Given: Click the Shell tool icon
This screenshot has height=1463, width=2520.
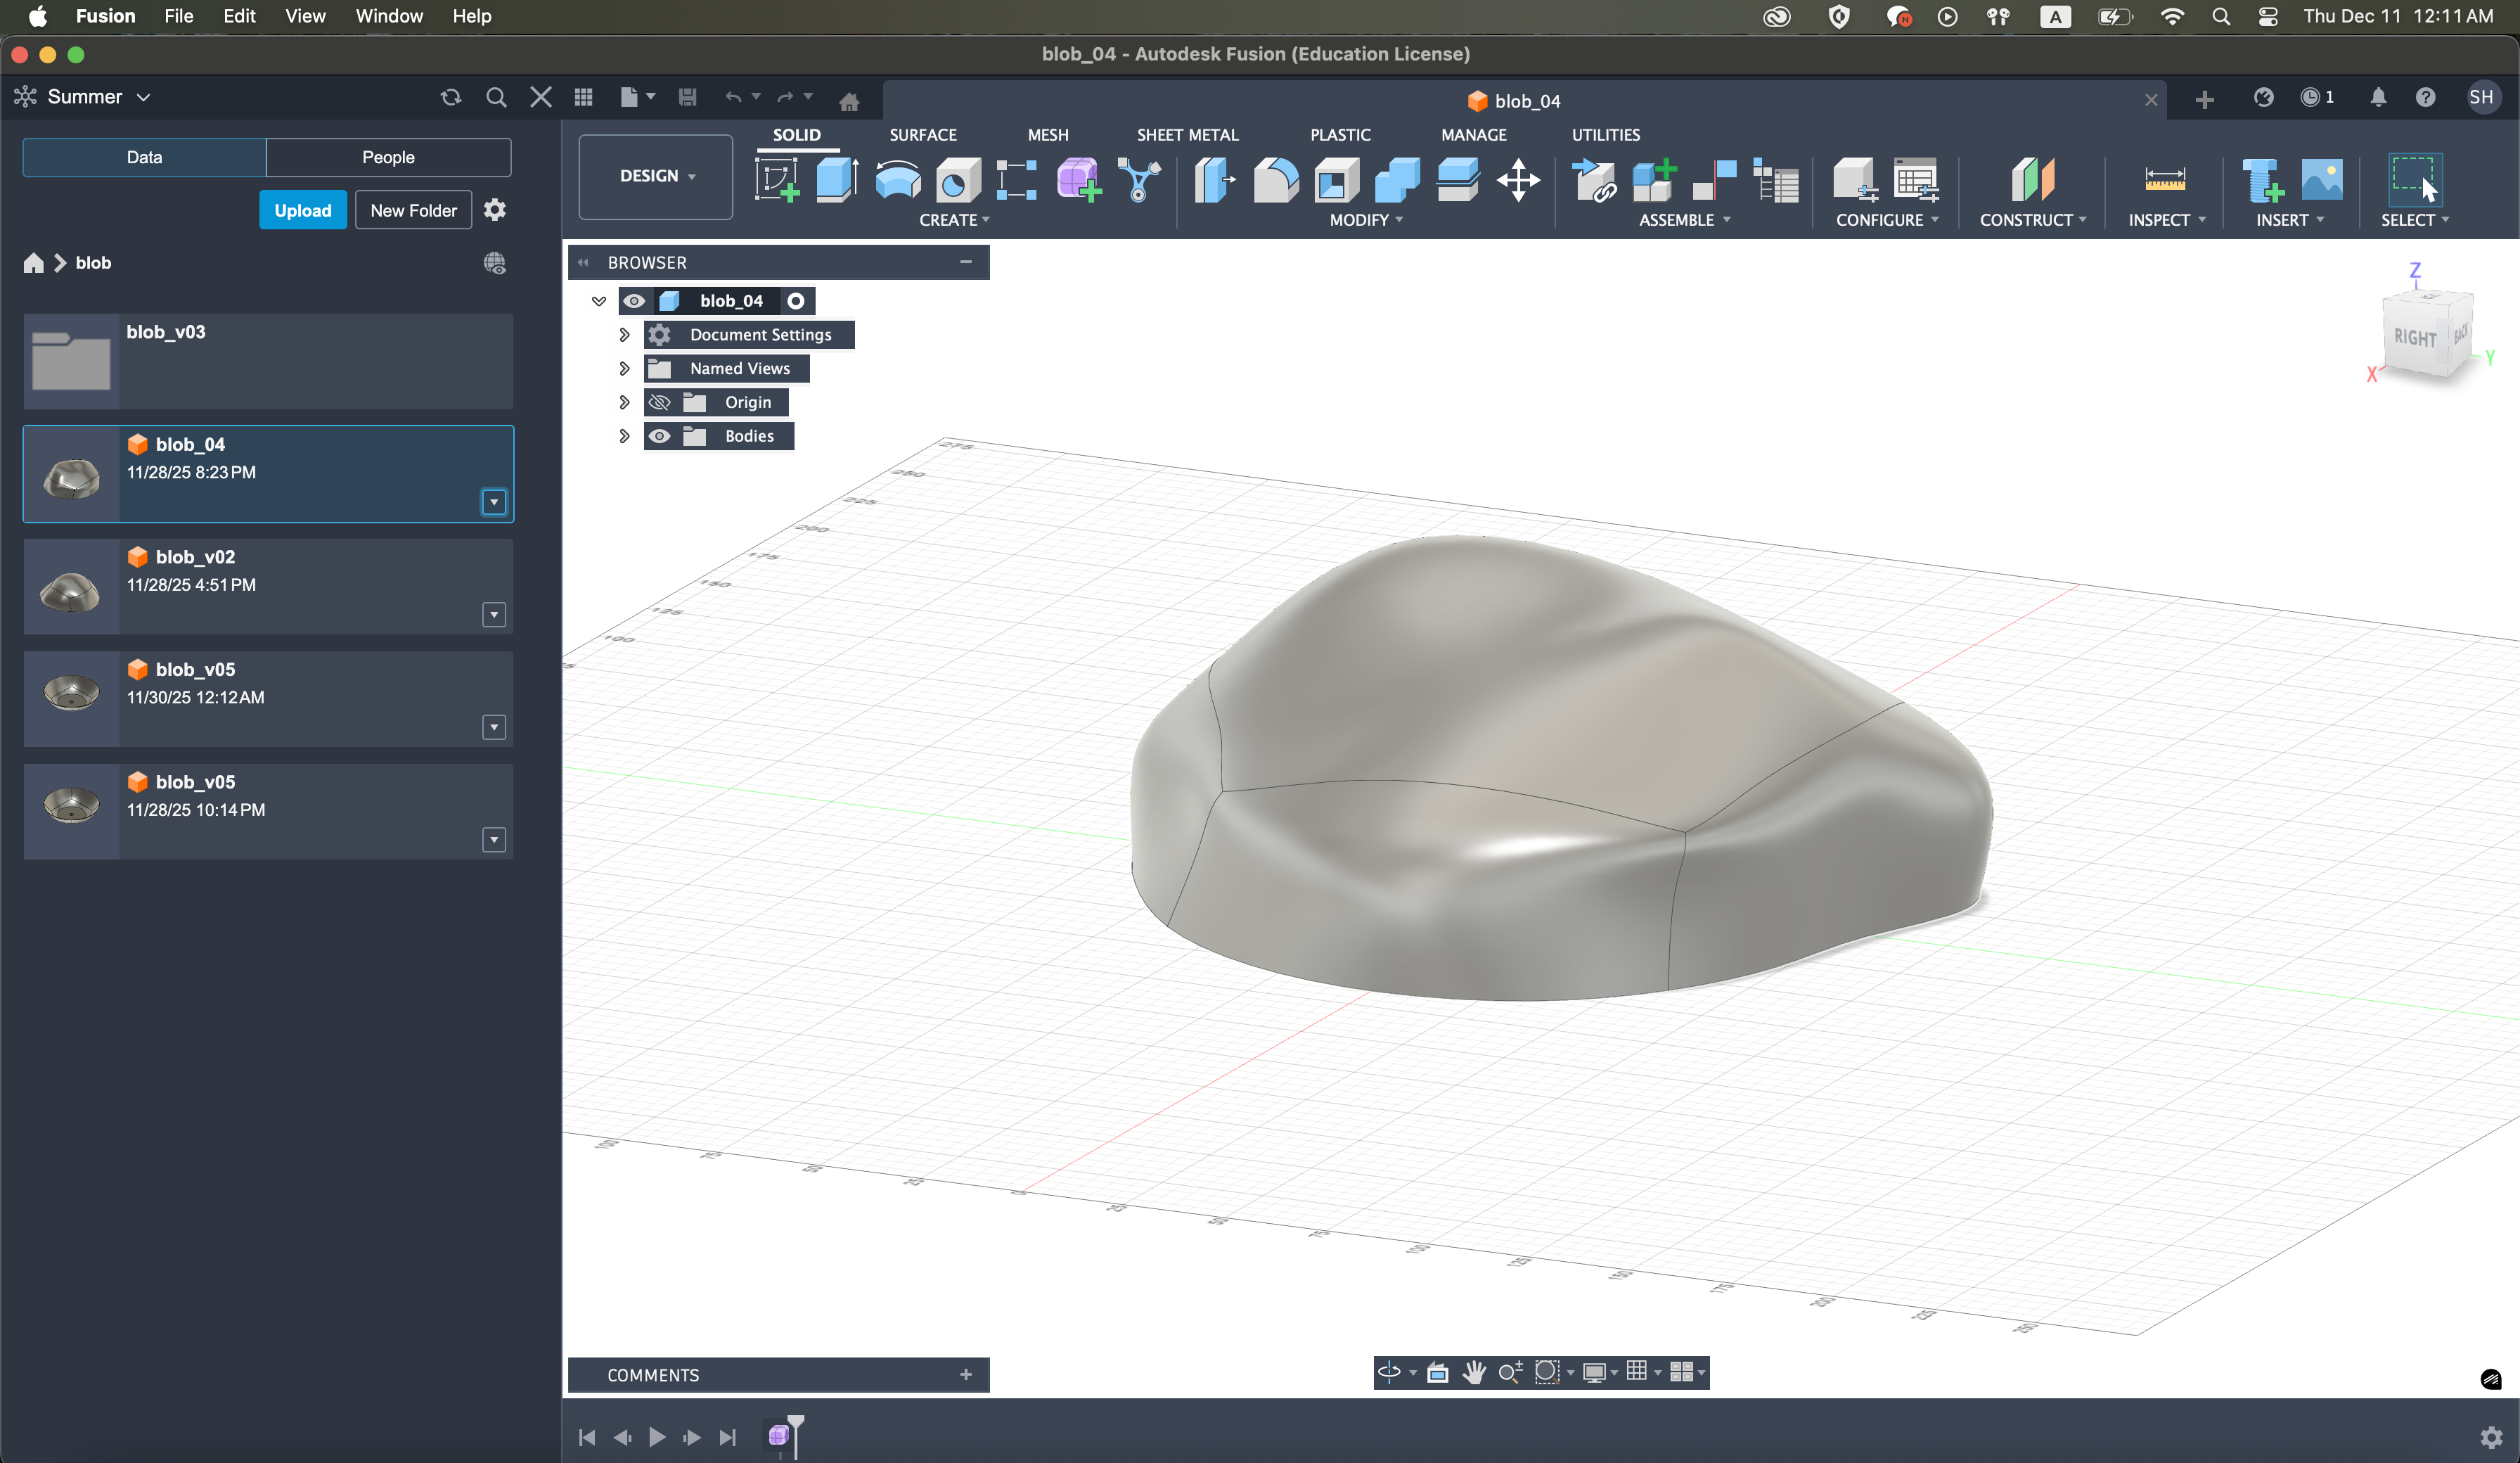Looking at the screenshot, I should tap(1336, 181).
